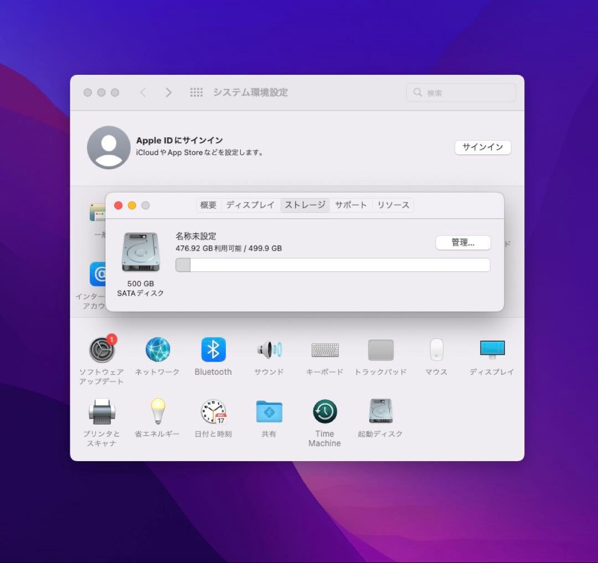The image size is (598, 563).
Task: Open トラックパッド trackpad settings
Action: tap(380, 350)
